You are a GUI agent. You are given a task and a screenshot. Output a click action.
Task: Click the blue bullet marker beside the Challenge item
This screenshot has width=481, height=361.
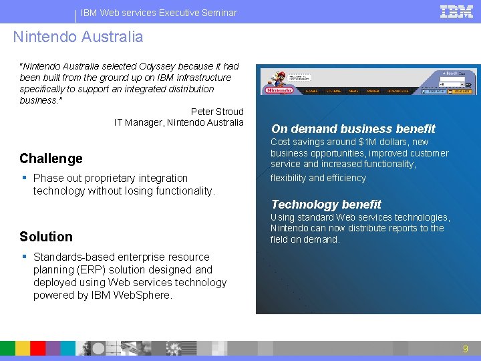(25, 177)
